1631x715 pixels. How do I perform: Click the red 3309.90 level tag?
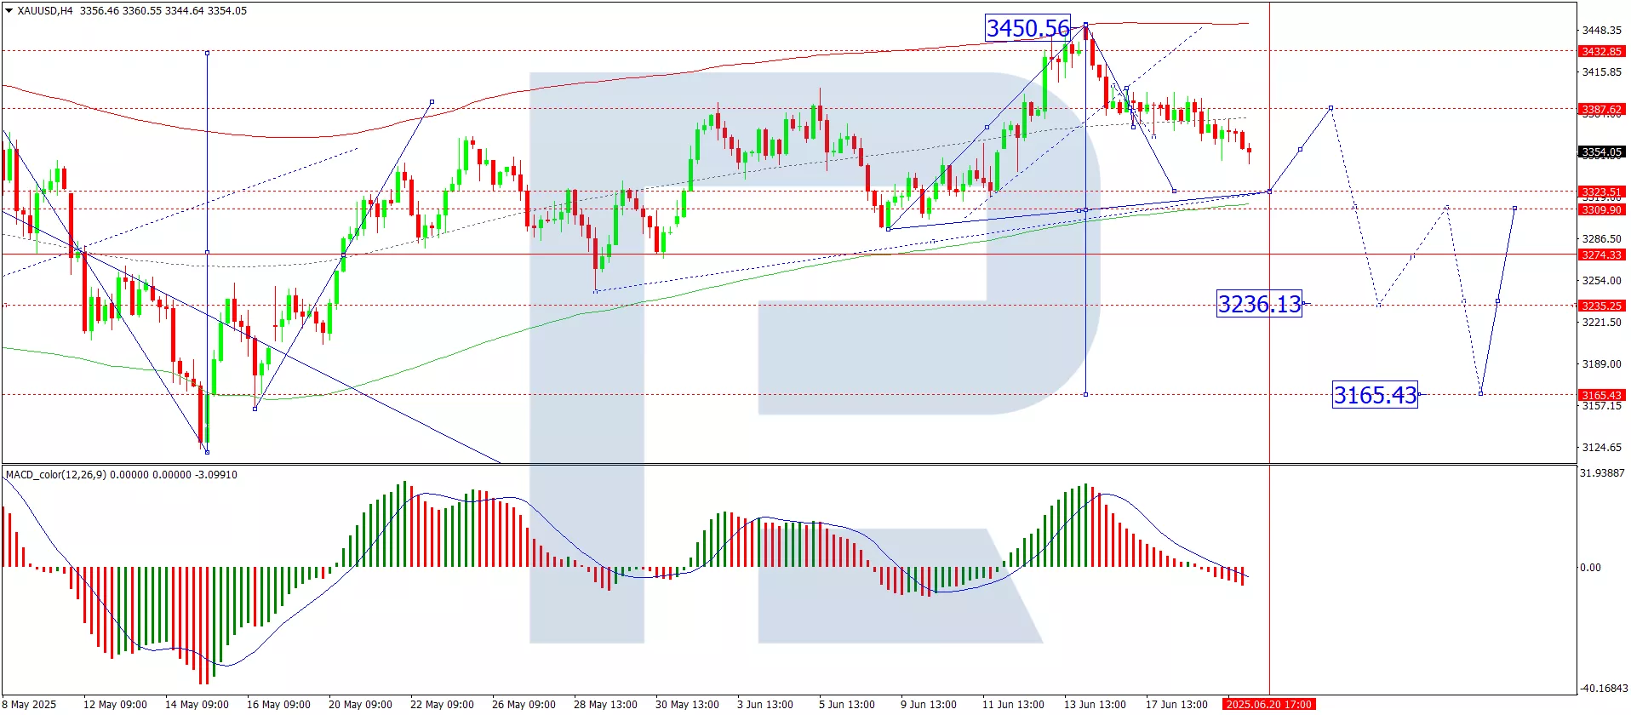[x=1601, y=210]
